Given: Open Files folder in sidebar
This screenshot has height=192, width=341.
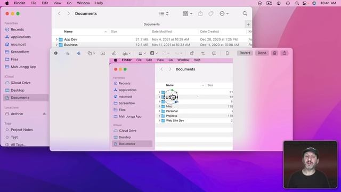Looking at the screenshot, I should [x=14, y=59].
